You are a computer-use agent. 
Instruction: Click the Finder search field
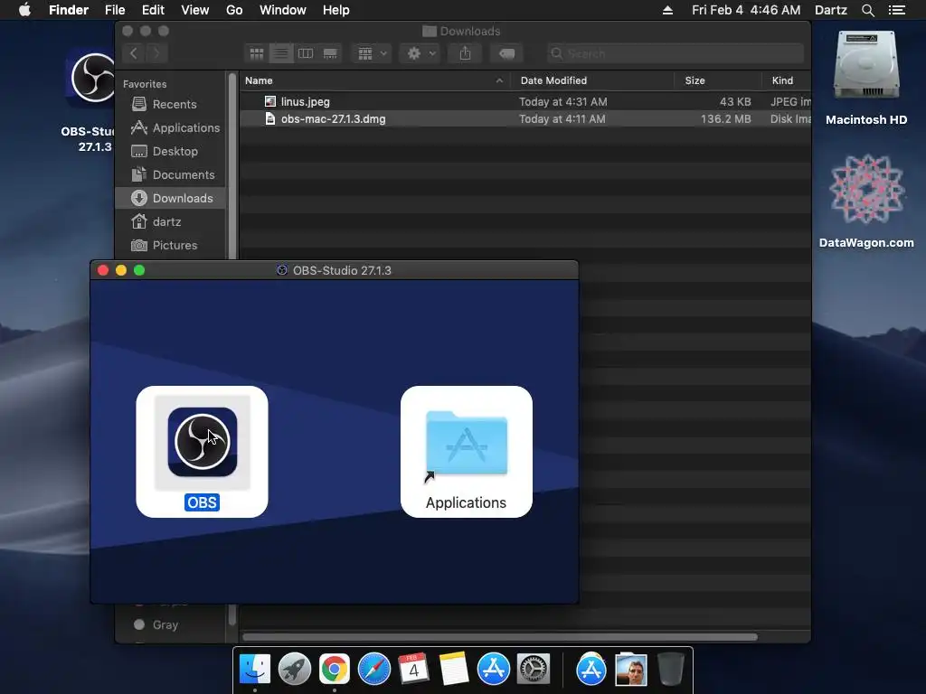point(675,53)
